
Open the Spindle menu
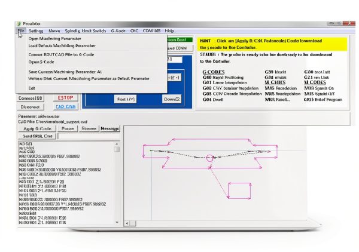tap(72, 31)
